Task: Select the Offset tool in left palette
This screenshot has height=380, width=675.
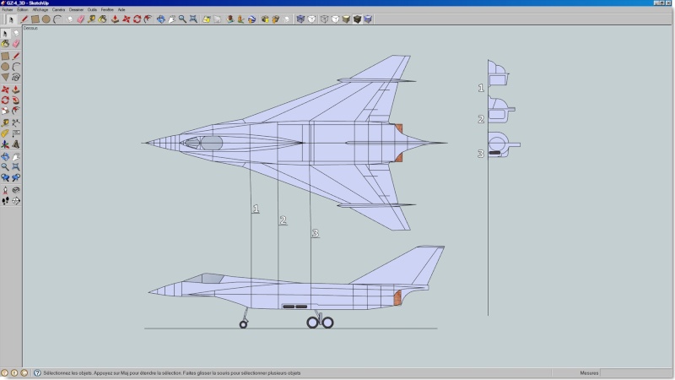Action: tap(16, 111)
